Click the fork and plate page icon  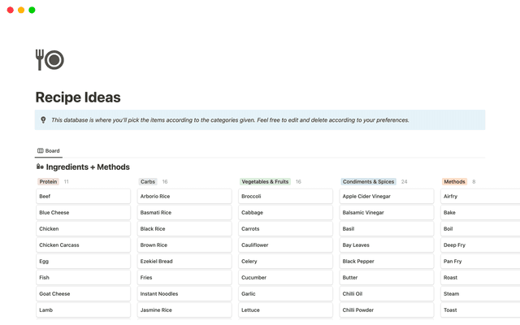point(50,59)
